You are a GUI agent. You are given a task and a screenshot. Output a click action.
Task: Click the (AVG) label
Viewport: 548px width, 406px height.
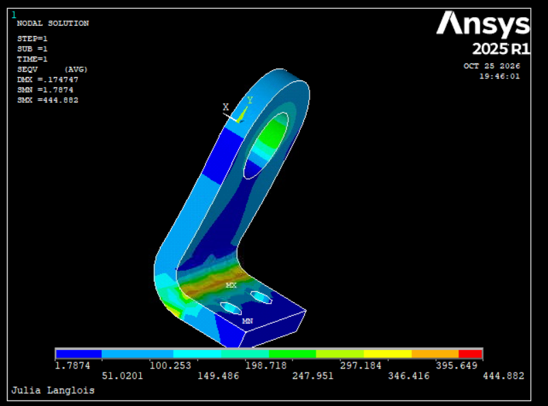(76, 70)
